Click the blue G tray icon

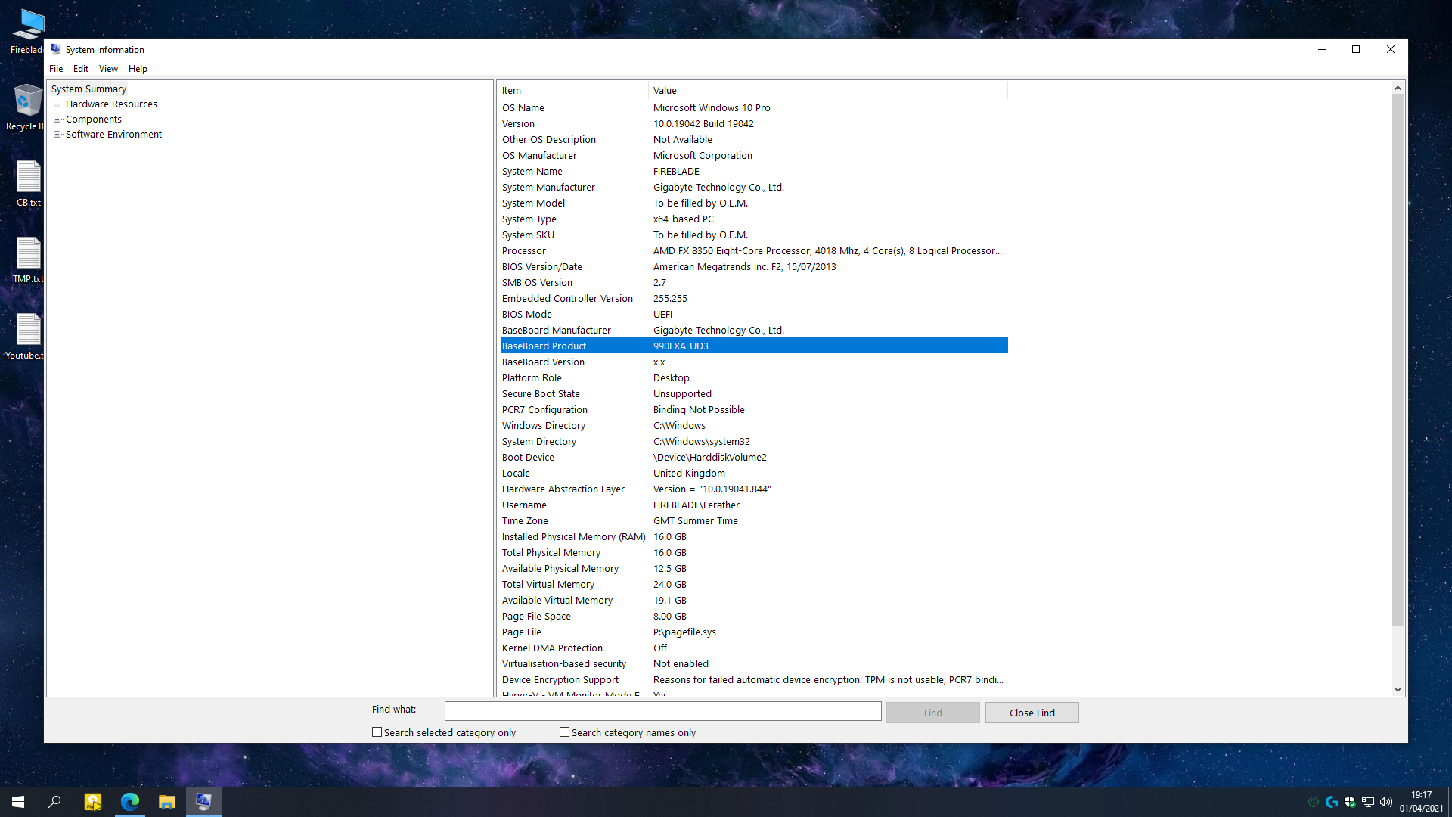[1332, 802]
